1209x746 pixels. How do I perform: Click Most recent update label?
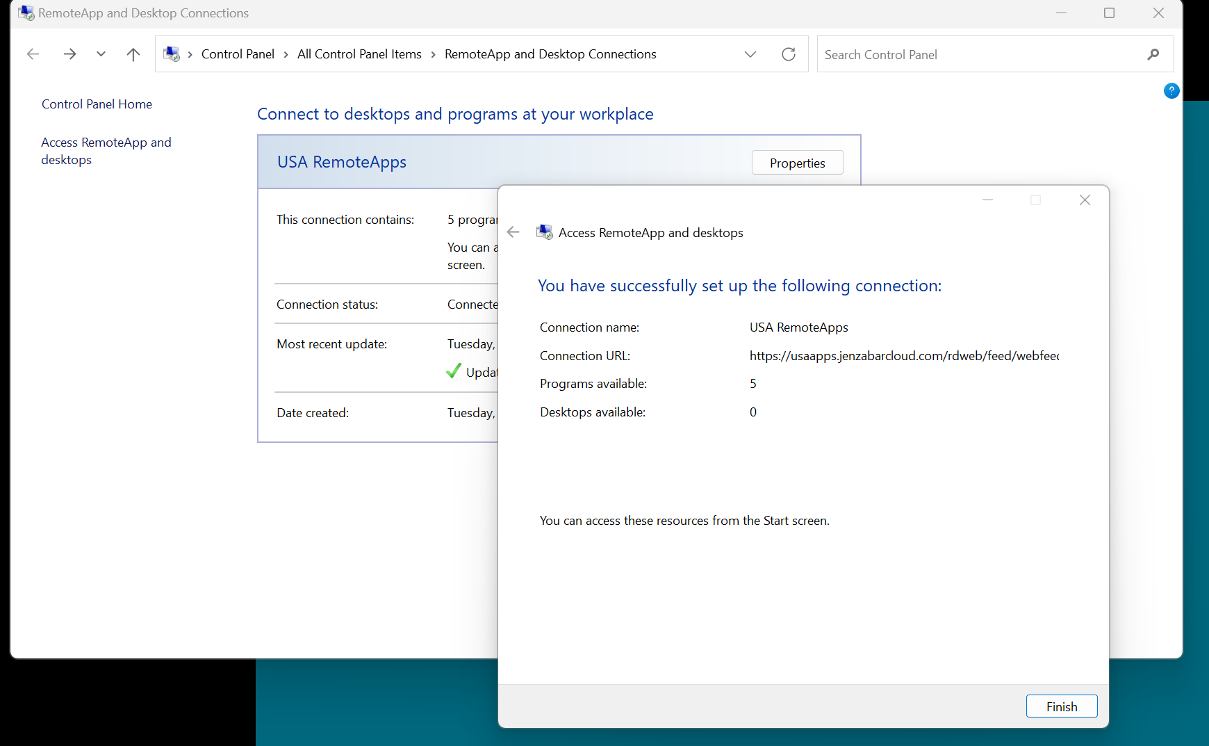pos(332,344)
